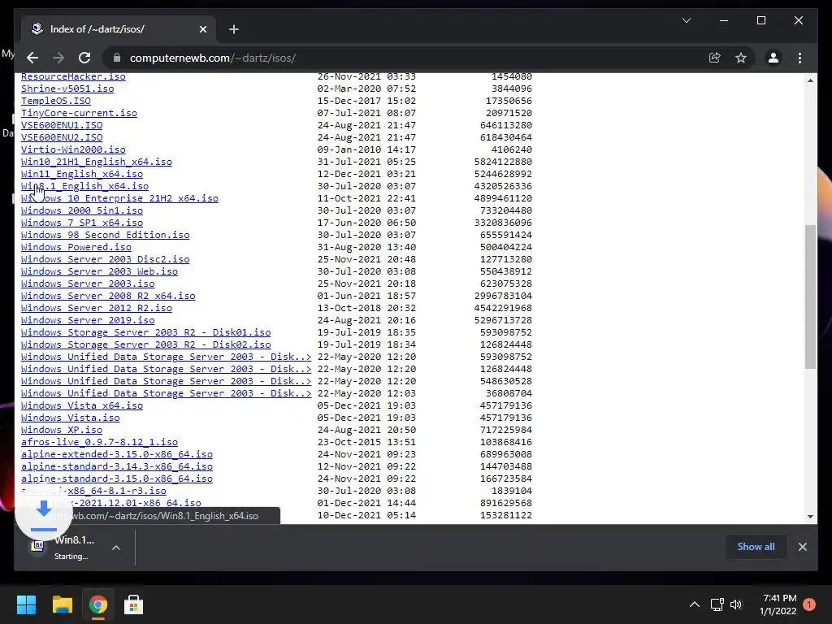This screenshot has height=624, width=832.
Task: Open afros-live_0.9.7-8.12_1.iso link
Action: [x=99, y=443]
